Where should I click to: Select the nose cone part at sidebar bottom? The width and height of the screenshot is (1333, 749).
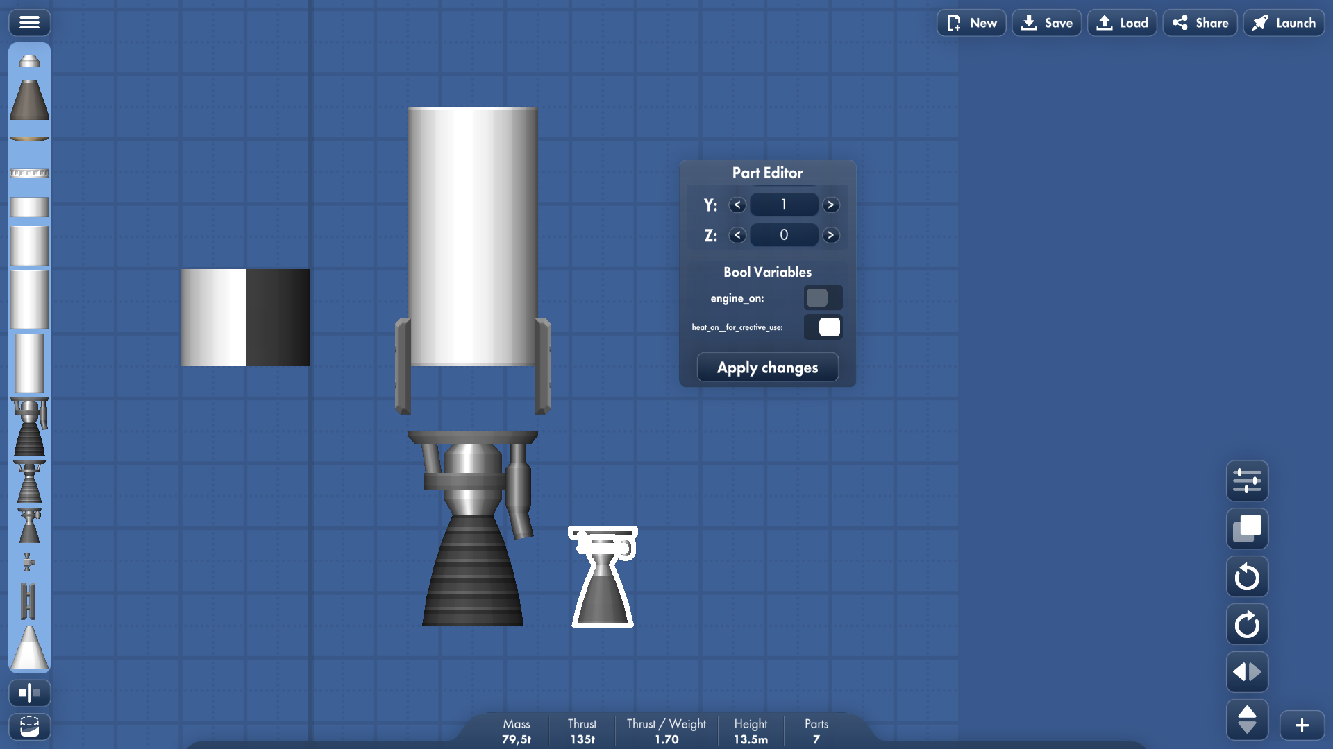[29, 648]
